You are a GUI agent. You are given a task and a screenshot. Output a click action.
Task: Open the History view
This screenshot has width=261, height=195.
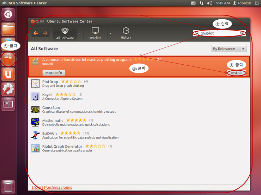click(126, 33)
